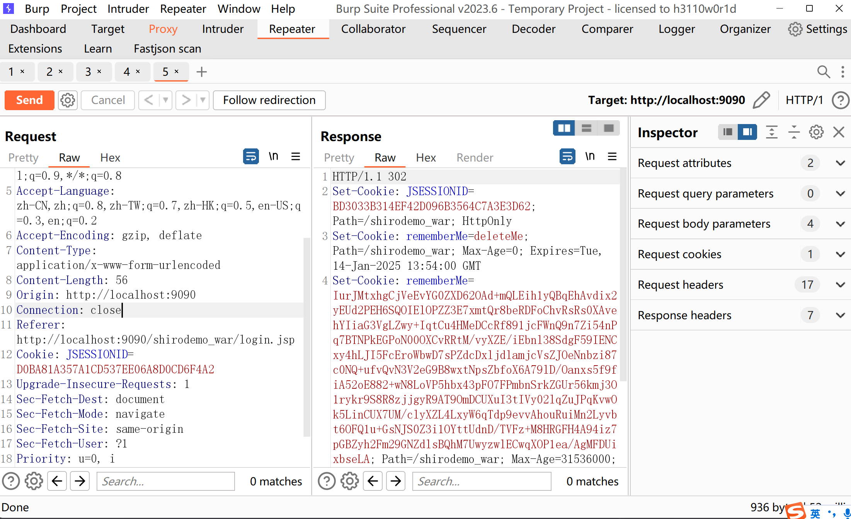Switch to Repeater tab 2
The width and height of the screenshot is (851, 519).
(49, 71)
